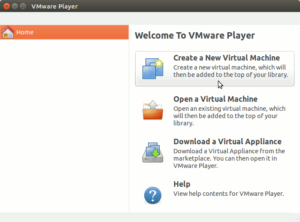Click the window resize grip corner

coord(297,219)
